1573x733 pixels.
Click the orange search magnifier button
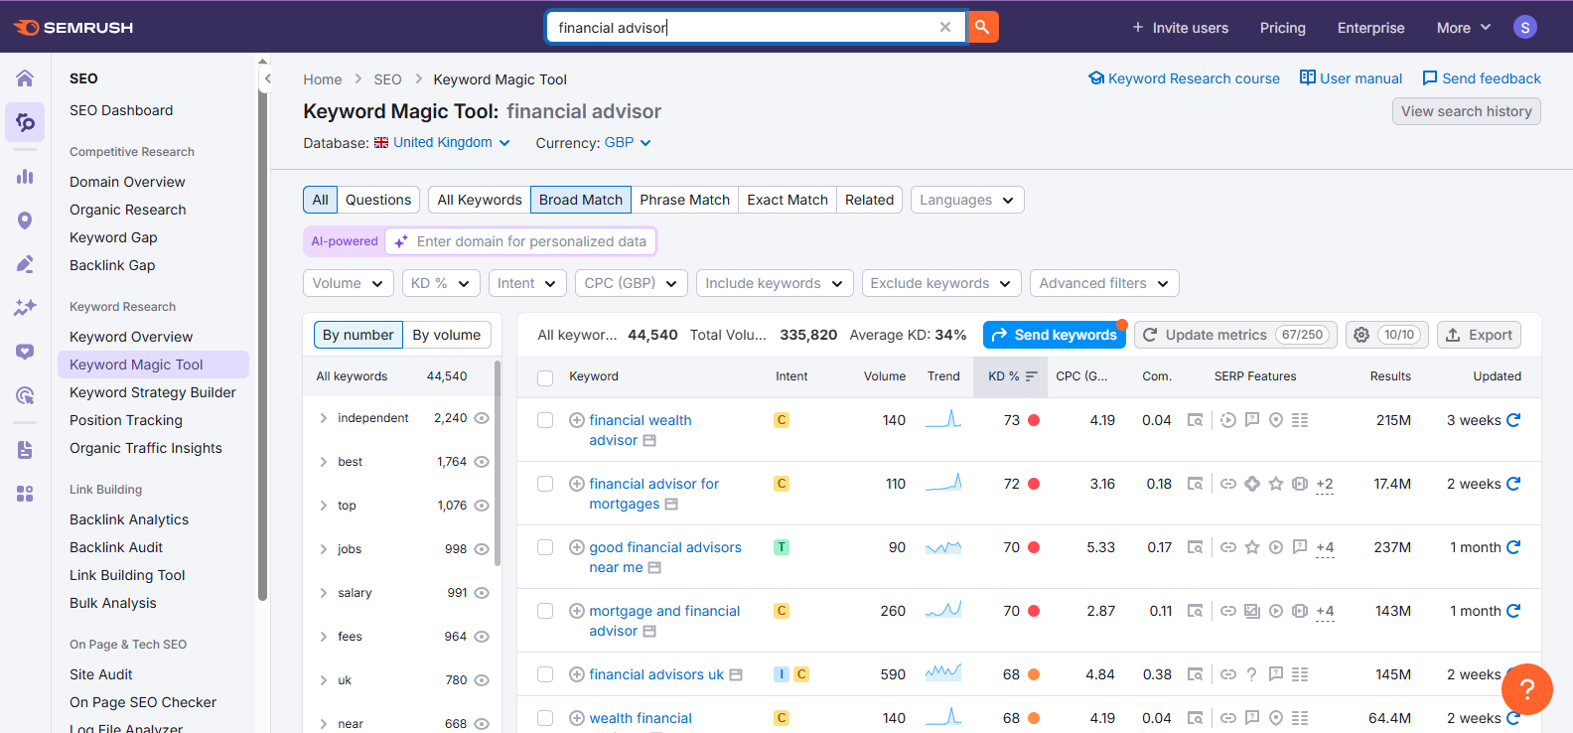(982, 27)
